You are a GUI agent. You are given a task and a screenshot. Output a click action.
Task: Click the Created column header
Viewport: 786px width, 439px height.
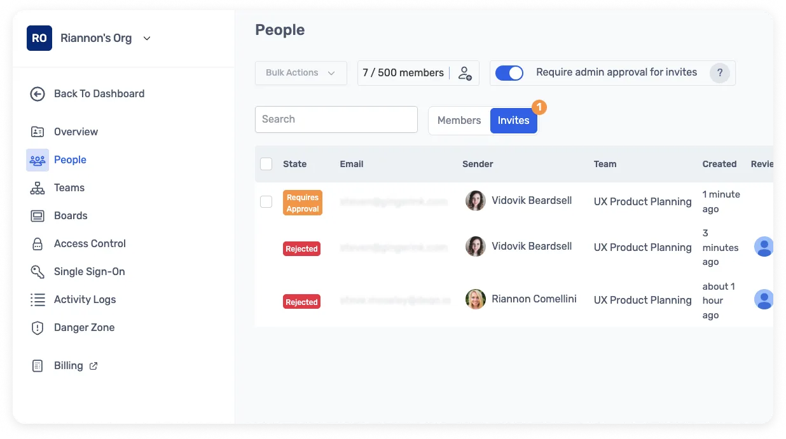point(719,164)
